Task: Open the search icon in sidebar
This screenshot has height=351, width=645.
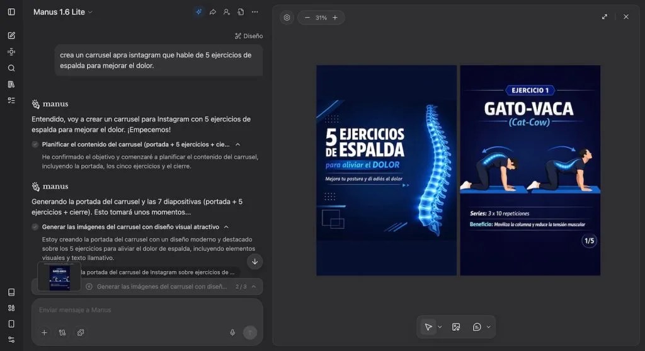Action: [x=11, y=68]
